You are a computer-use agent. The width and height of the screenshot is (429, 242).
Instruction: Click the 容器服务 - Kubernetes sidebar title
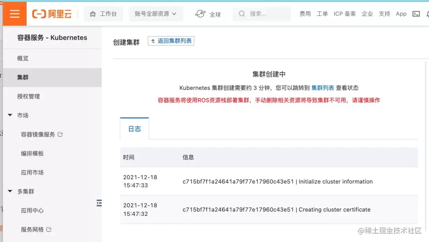pos(52,38)
